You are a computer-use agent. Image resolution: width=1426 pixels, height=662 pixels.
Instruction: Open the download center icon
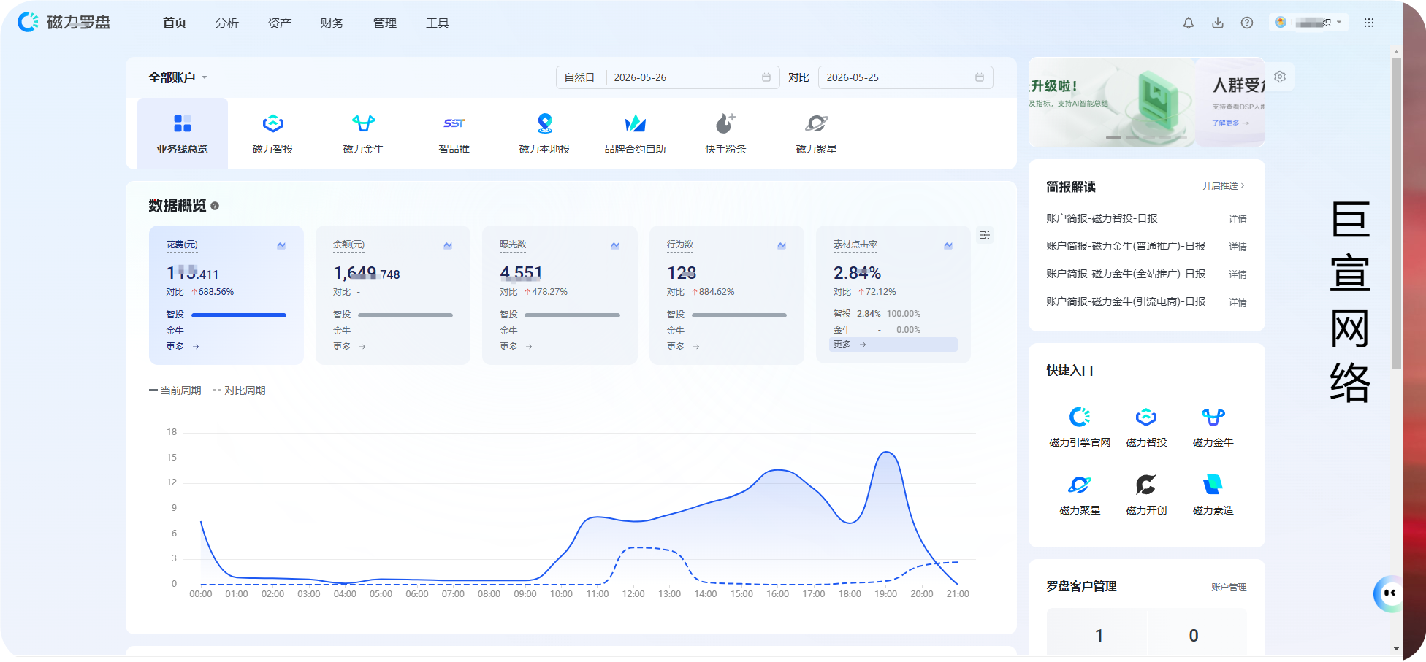(1218, 23)
